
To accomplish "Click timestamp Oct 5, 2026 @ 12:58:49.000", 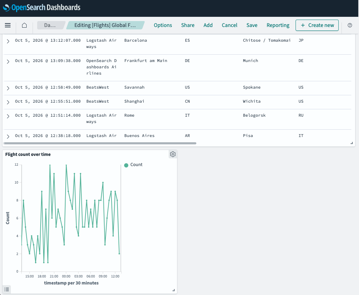I will click(x=48, y=87).
